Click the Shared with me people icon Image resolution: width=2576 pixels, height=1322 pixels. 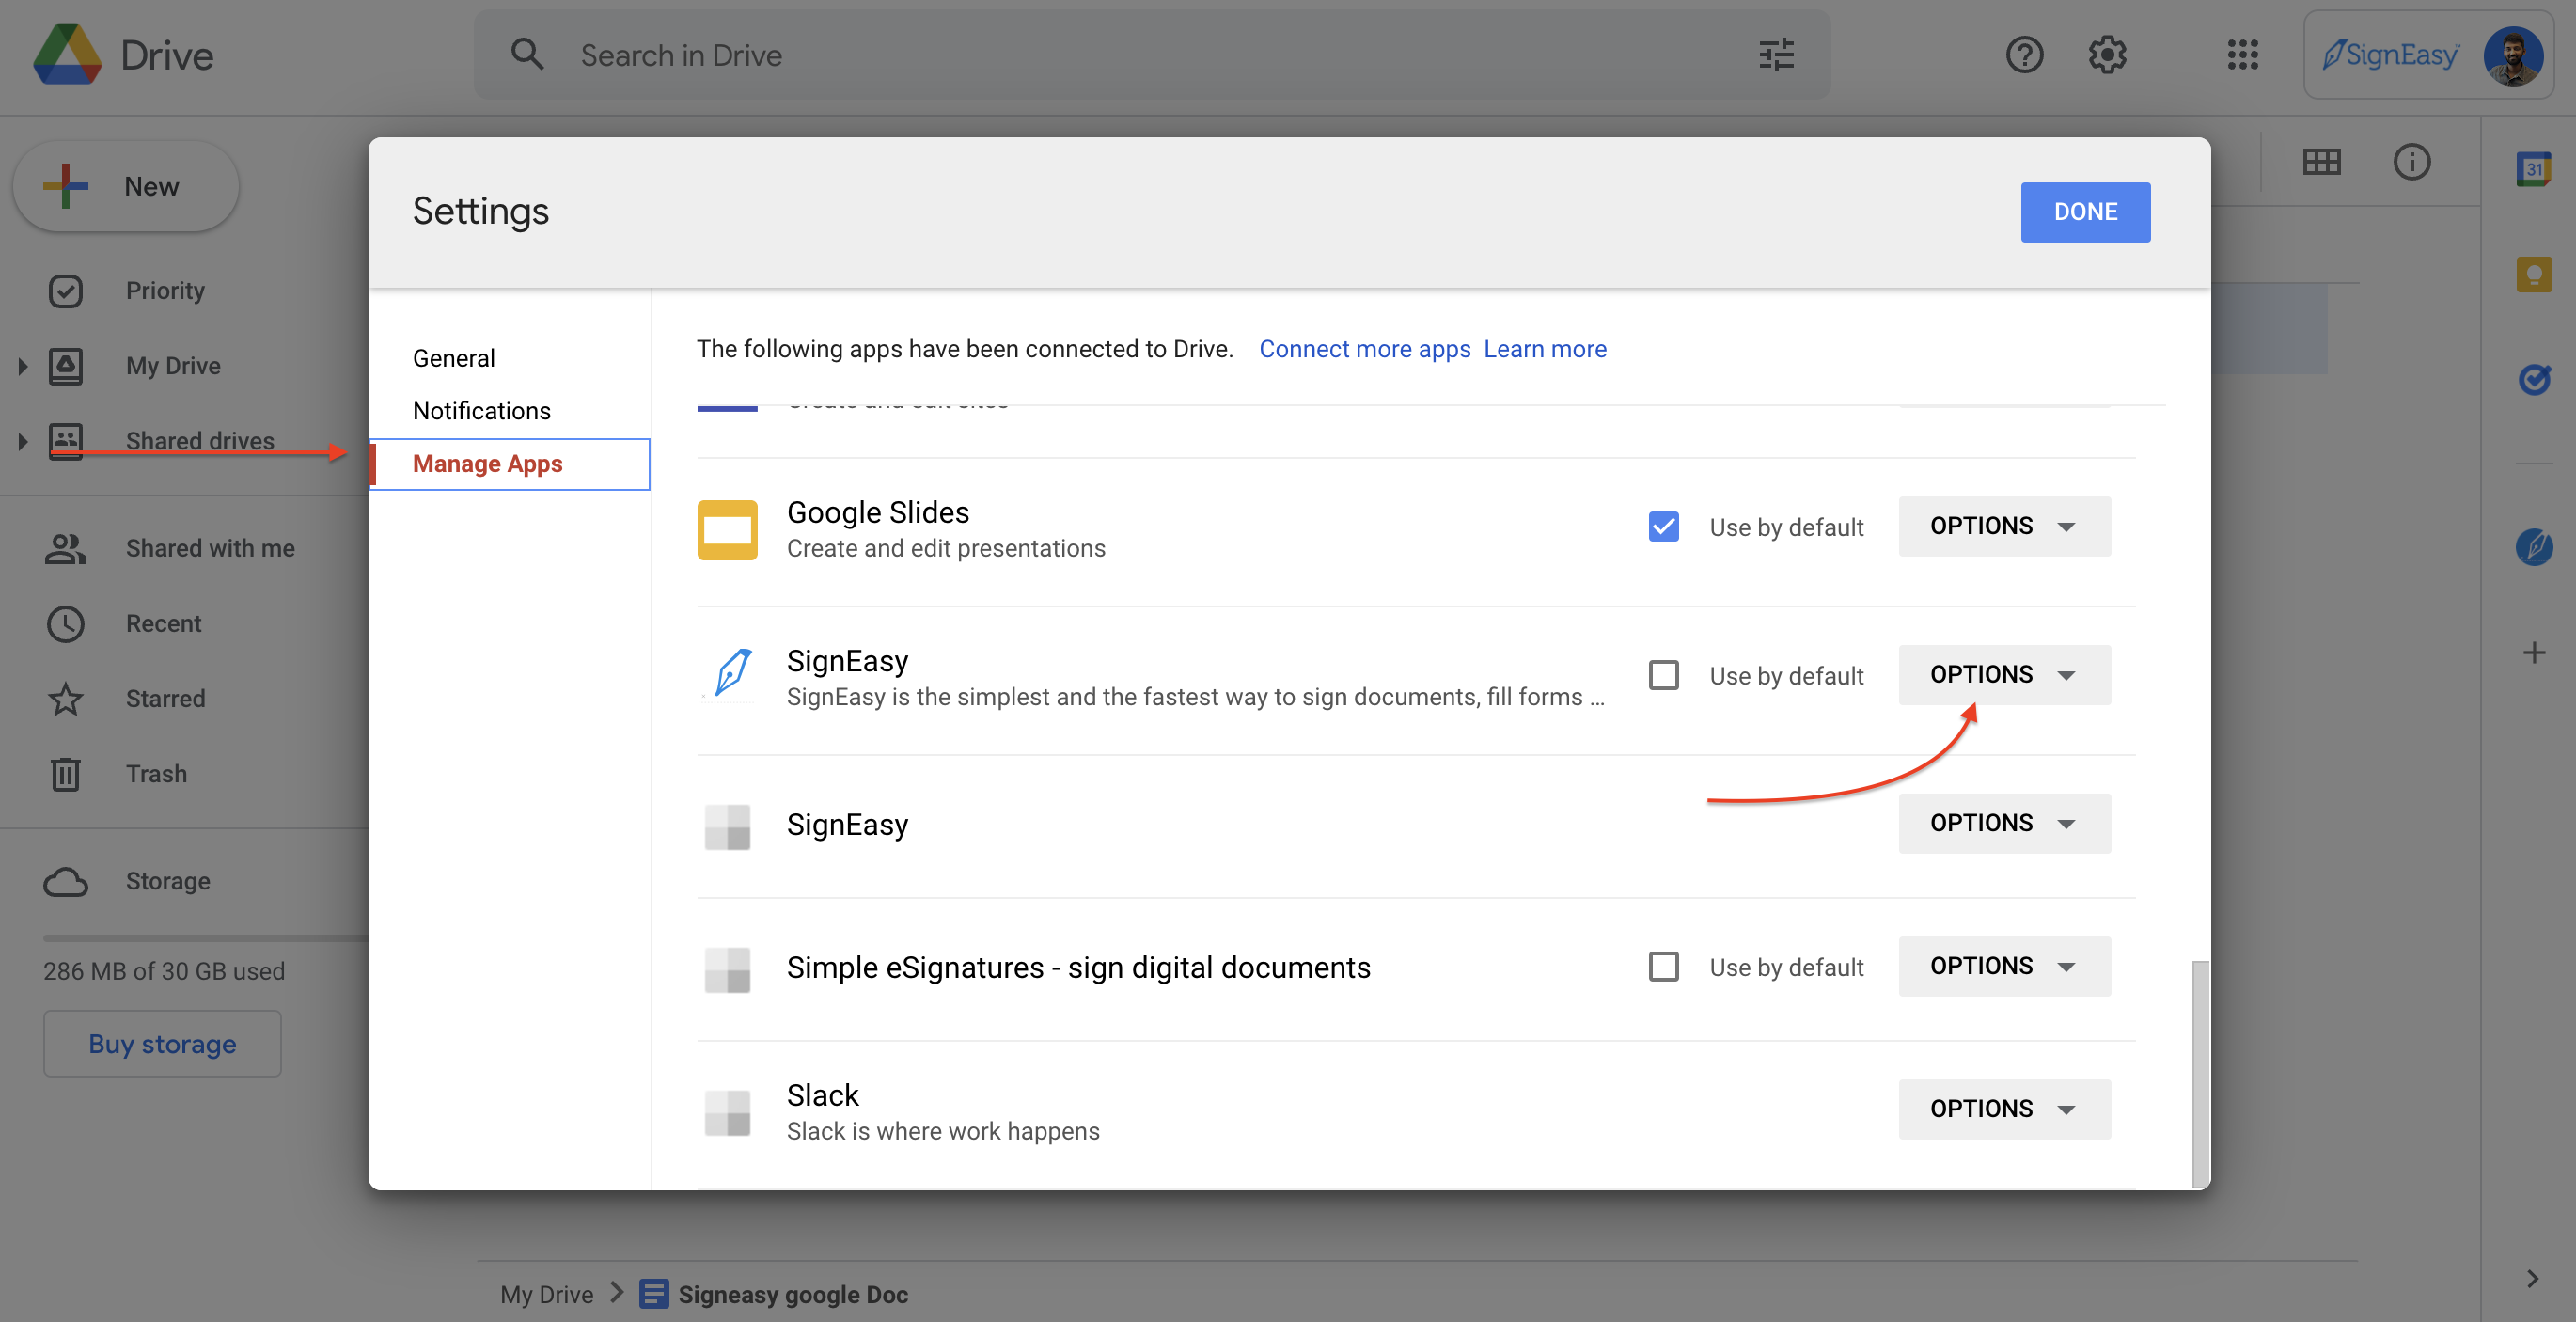click(66, 548)
